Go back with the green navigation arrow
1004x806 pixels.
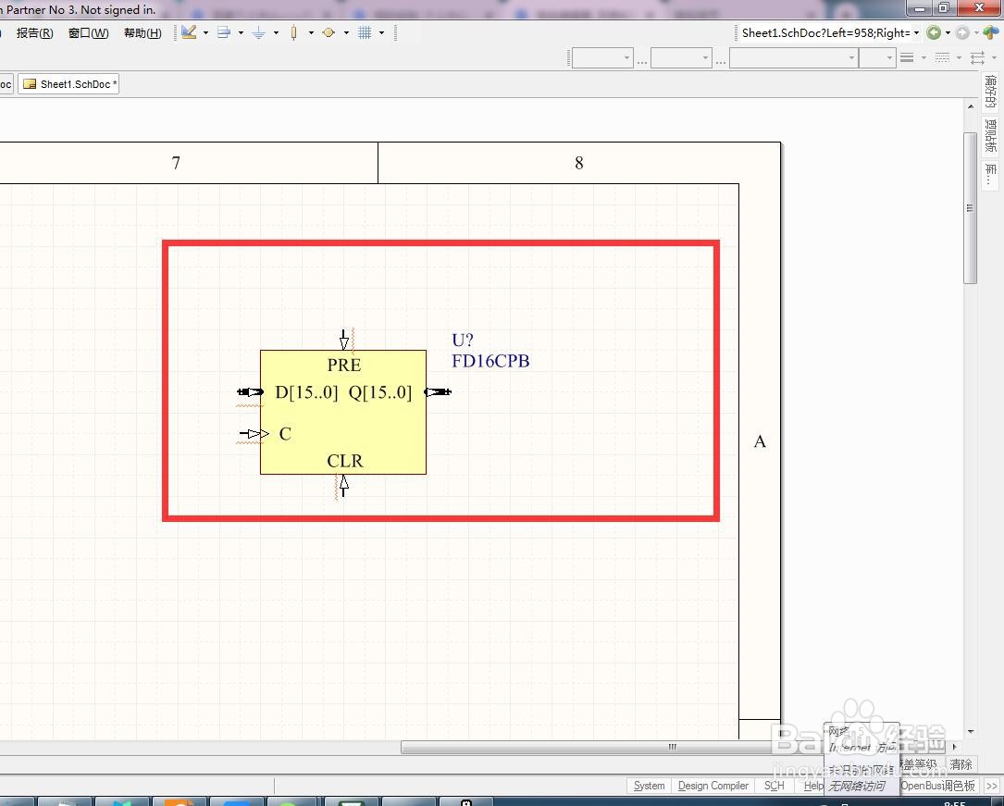pyautogui.click(x=934, y=32)
